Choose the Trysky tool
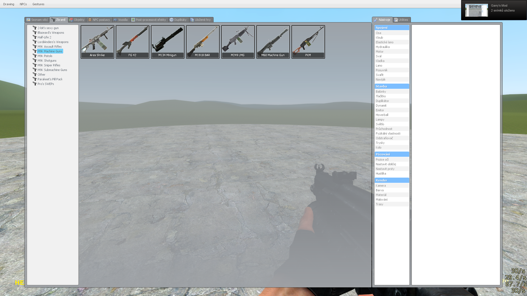527x296 pixels. [x=392, y=143]
